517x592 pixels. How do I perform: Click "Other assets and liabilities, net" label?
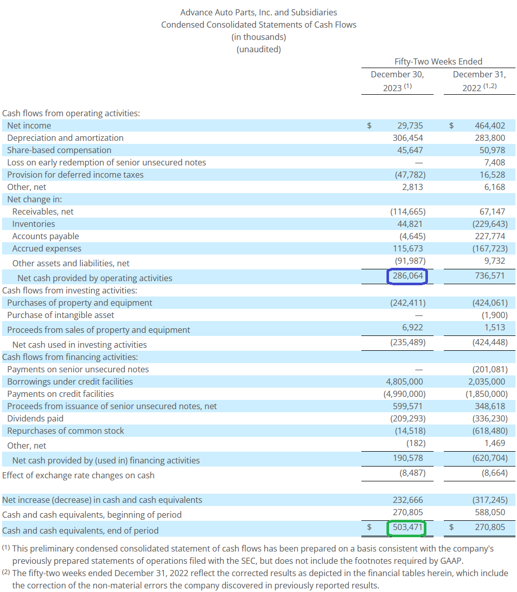point(71,264)
